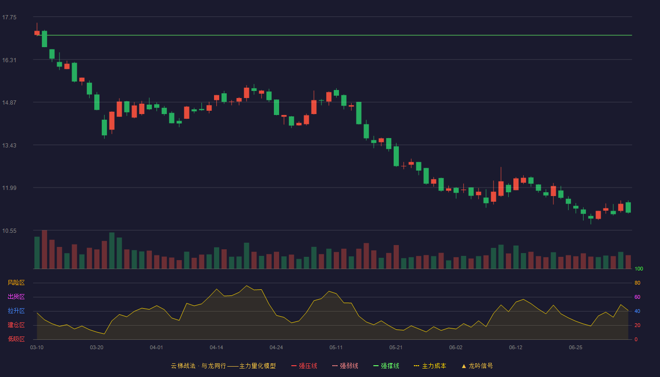Toggle the 强撑线 legend entry
Image resolution: width=660 pixels, height=377 pixels.
pyautogui.click(x=386, y=366)
